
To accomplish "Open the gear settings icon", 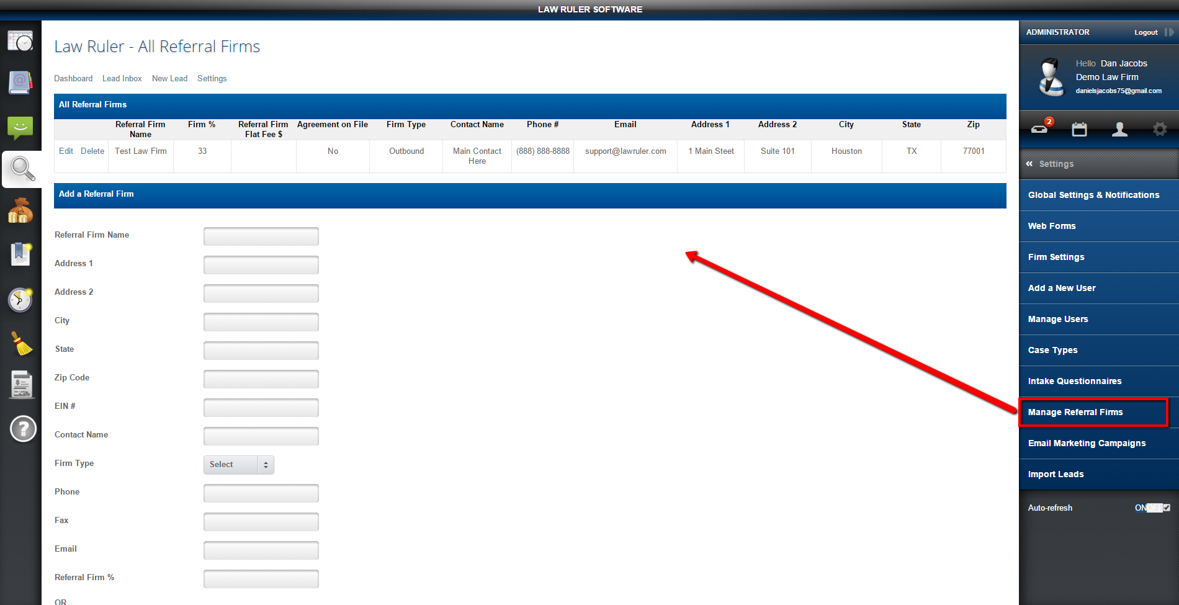I will point(1160,129).
